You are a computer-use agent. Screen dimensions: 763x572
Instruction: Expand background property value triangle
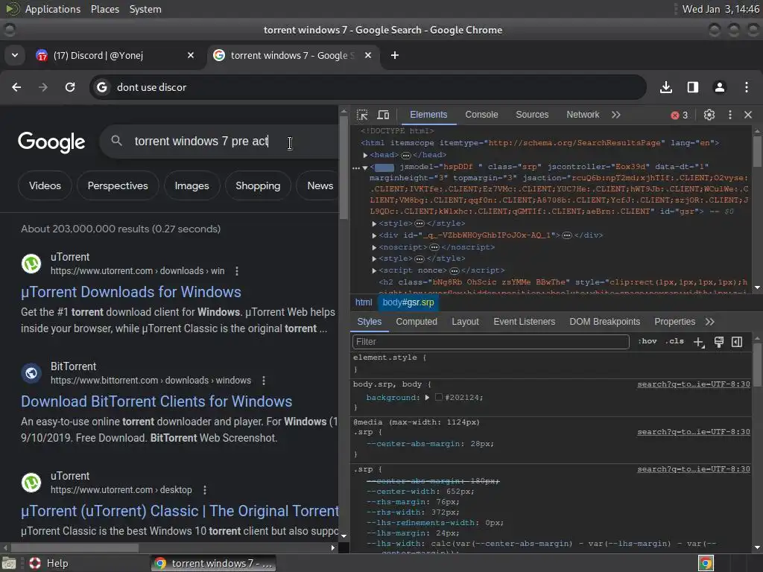[x=427, y=398]
